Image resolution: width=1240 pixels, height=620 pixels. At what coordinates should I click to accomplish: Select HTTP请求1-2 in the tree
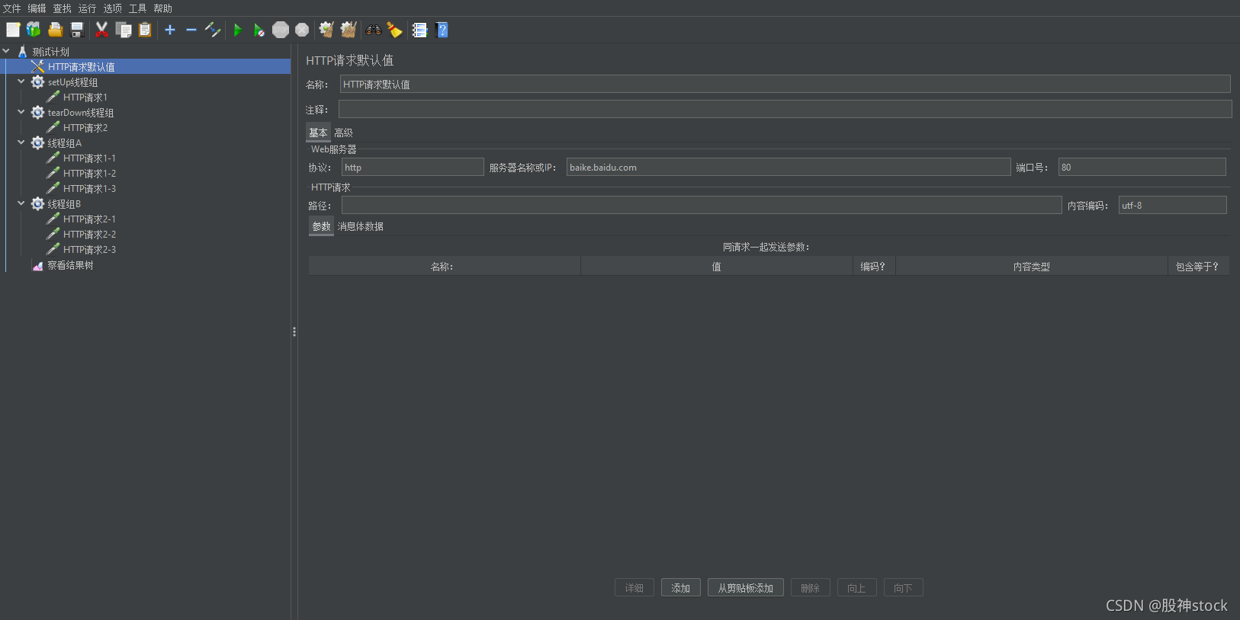(89, 174)
